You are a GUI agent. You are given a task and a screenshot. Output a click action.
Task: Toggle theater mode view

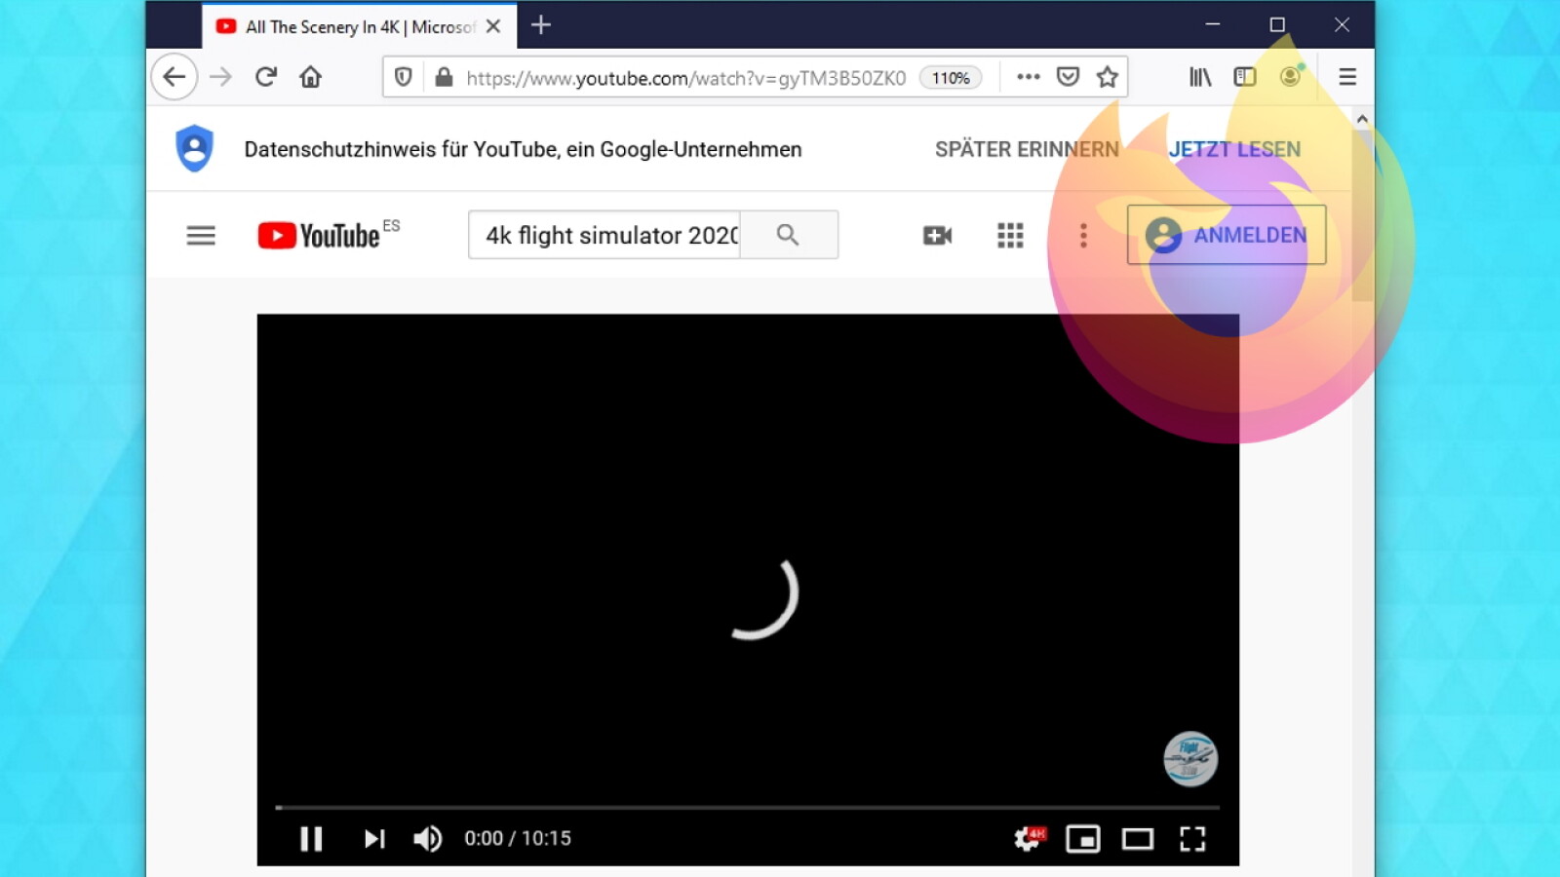[x=1137, y=839]
